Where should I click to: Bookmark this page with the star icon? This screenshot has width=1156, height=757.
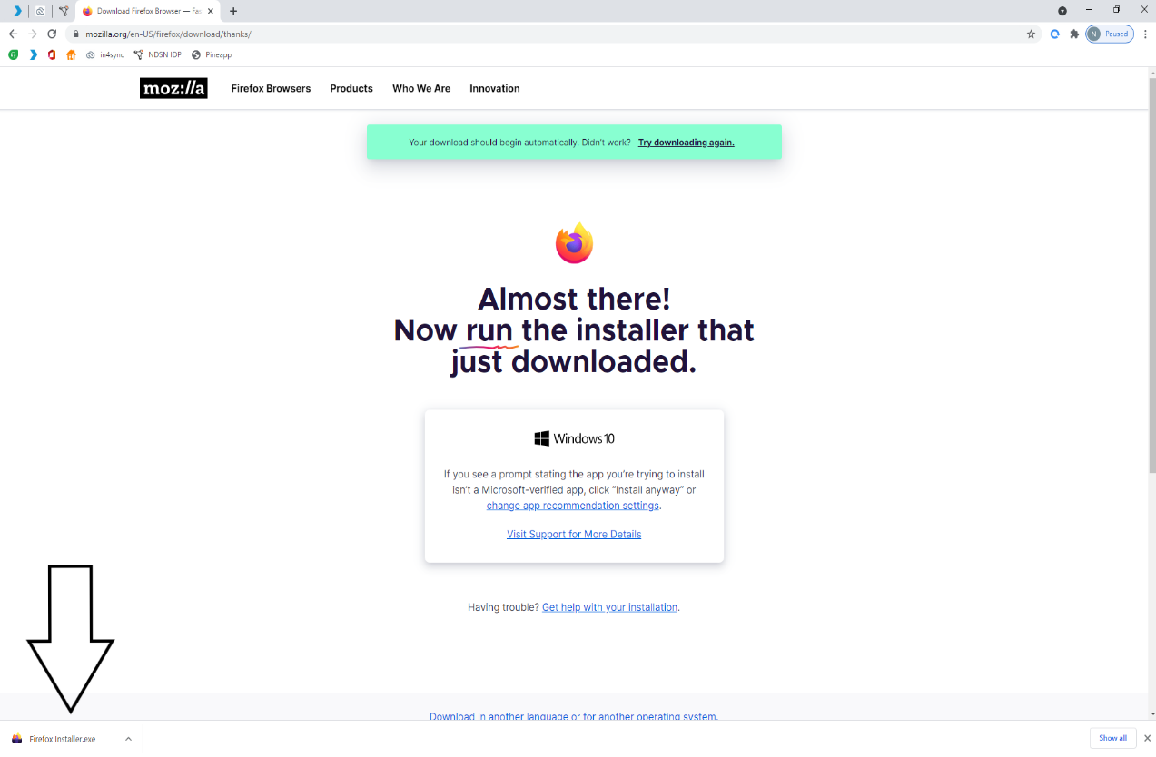click(1031, 34)
